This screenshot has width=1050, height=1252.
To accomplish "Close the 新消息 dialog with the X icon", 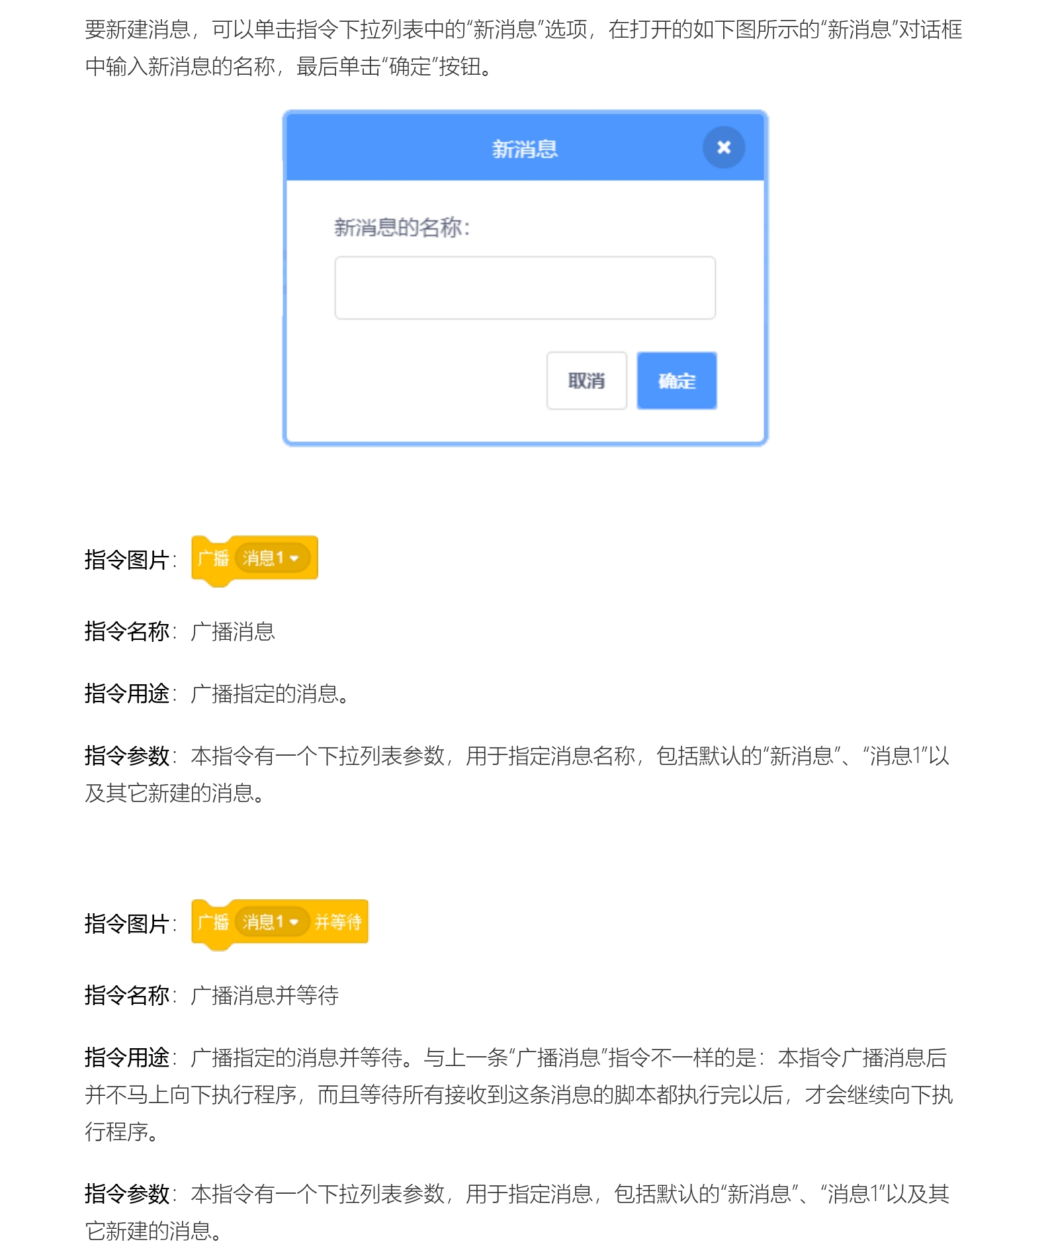I will [x=723, y=148].
